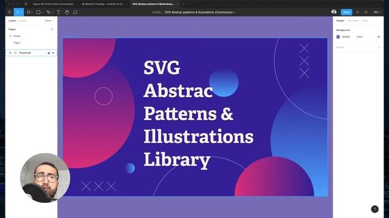Select the Text tool
Image resolution: width=389 pixels, height=218 pixels.
[x=58, y=12]
